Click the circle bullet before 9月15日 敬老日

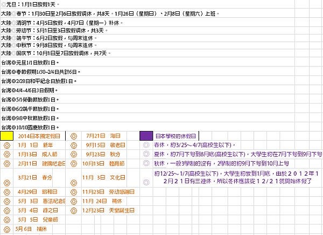click(74, 145)
